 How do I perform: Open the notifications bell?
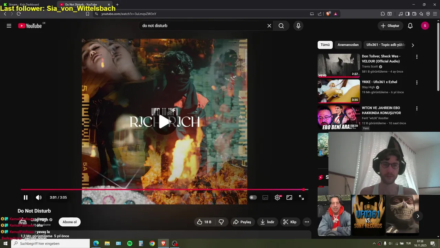tap(410, 26)
